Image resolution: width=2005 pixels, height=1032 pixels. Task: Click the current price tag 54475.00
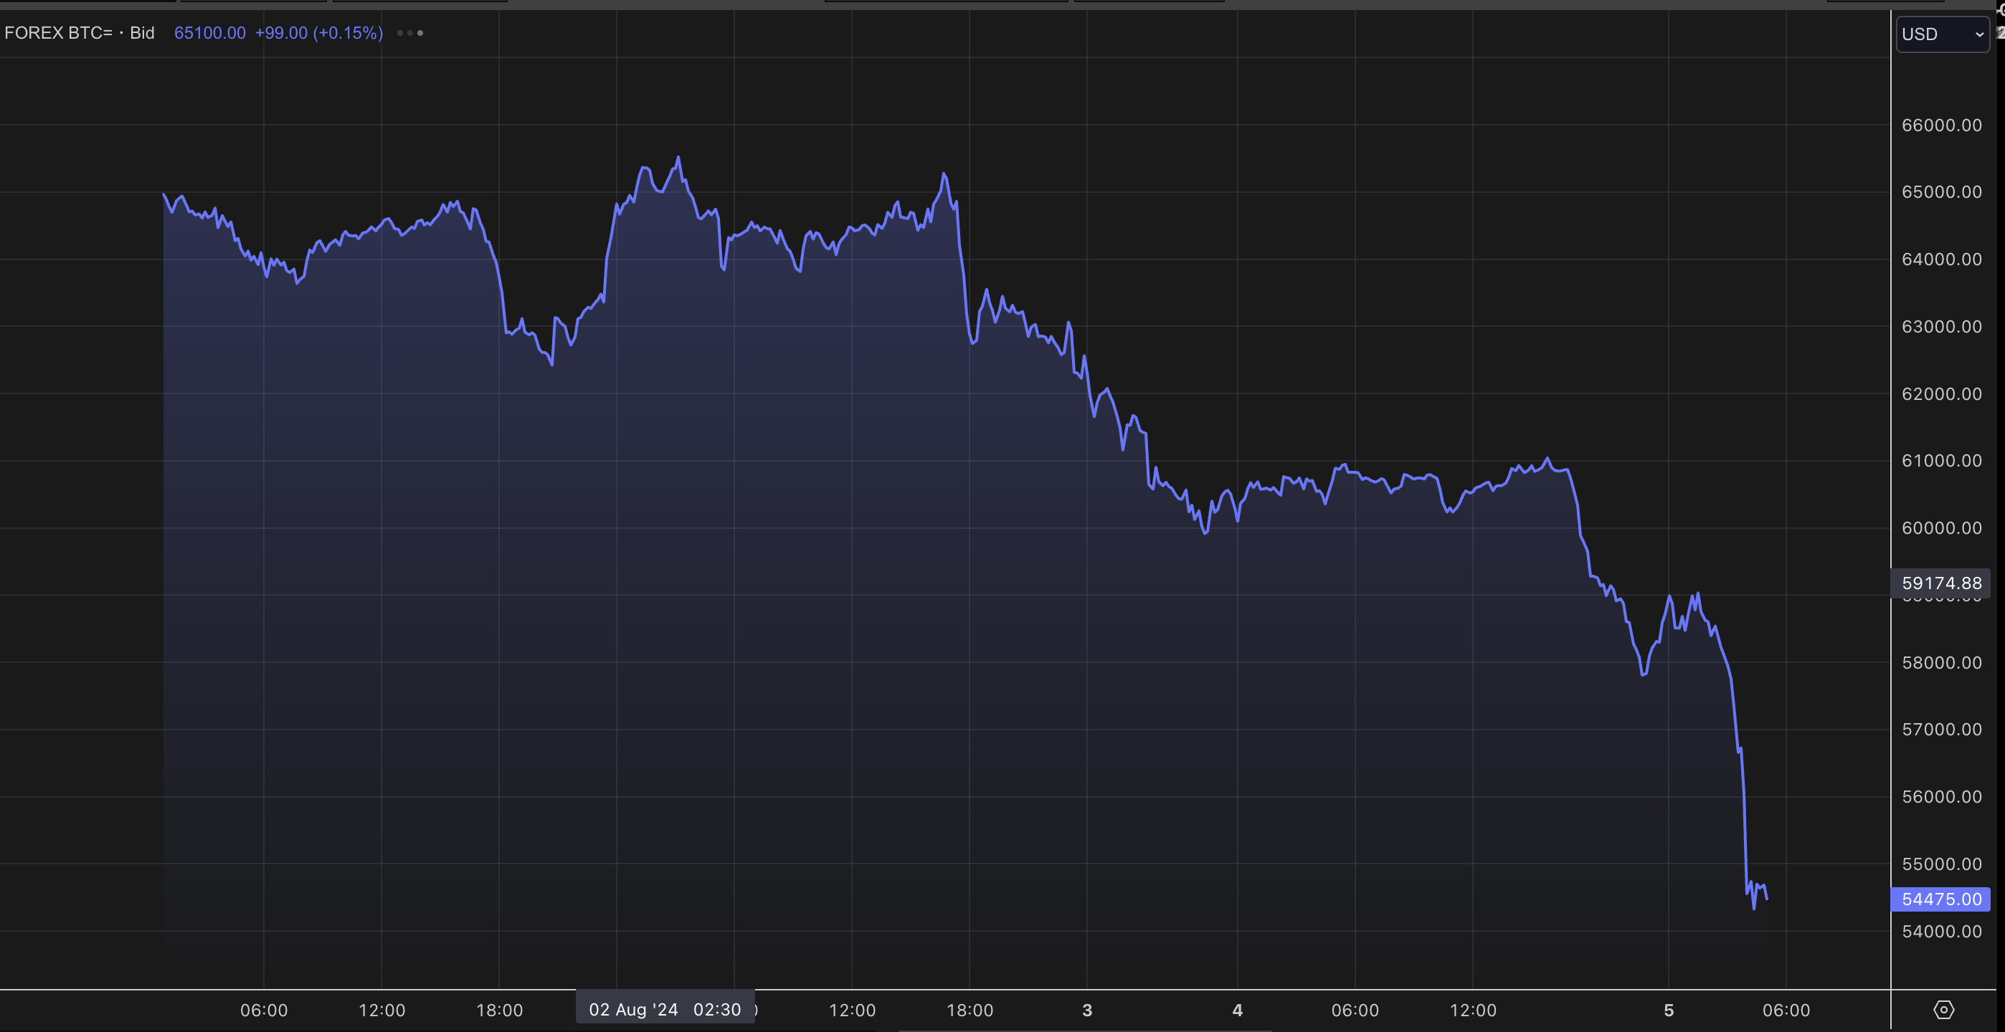point(1941,899)
